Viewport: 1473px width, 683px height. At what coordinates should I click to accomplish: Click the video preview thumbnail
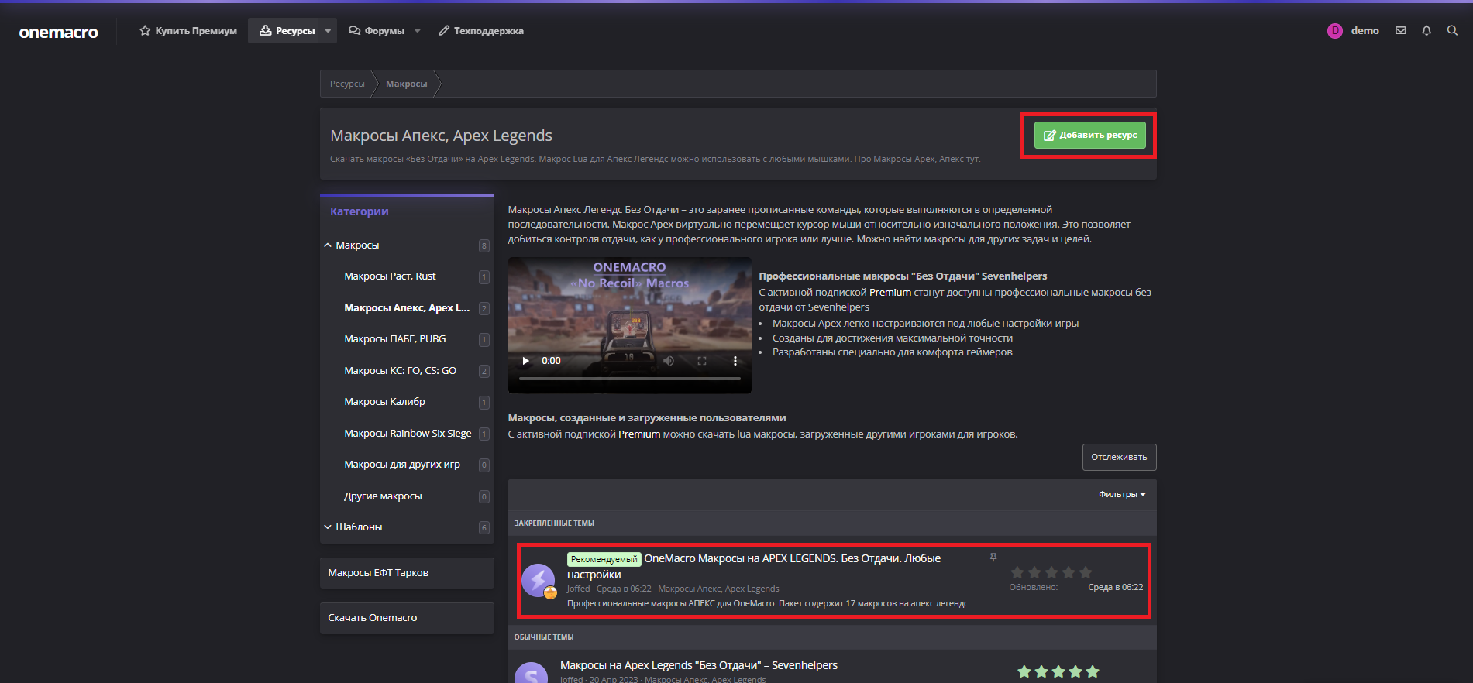(x=630, y=325)
